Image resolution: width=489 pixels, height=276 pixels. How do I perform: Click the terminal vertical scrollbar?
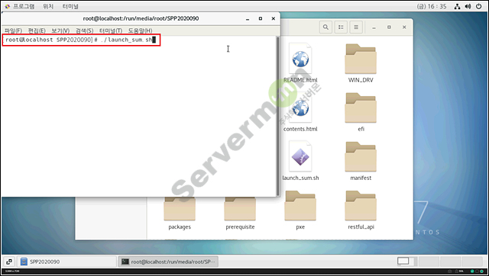(277, 116)
